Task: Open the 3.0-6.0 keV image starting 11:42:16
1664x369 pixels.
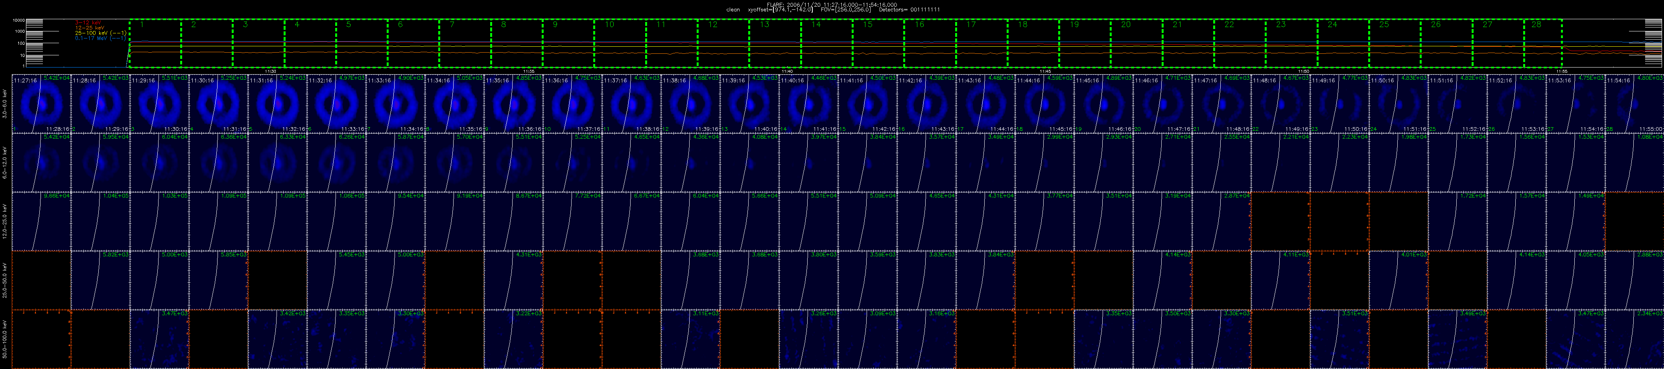Action: coord(927,103)
